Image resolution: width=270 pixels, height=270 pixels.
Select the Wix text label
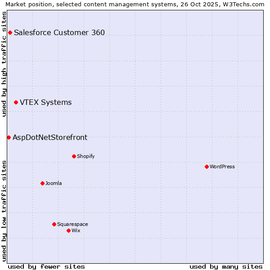[76, 230]
